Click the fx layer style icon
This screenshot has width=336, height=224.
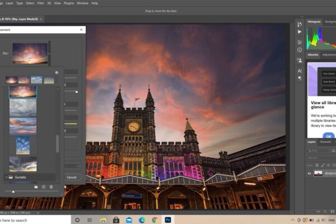[325, 211]
